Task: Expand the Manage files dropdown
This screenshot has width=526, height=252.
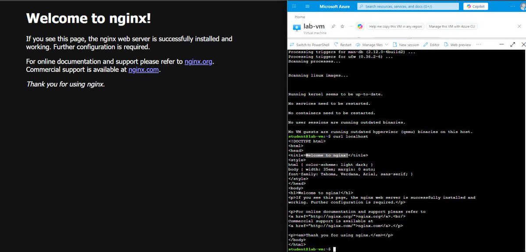Action: [x=371, y=45]
